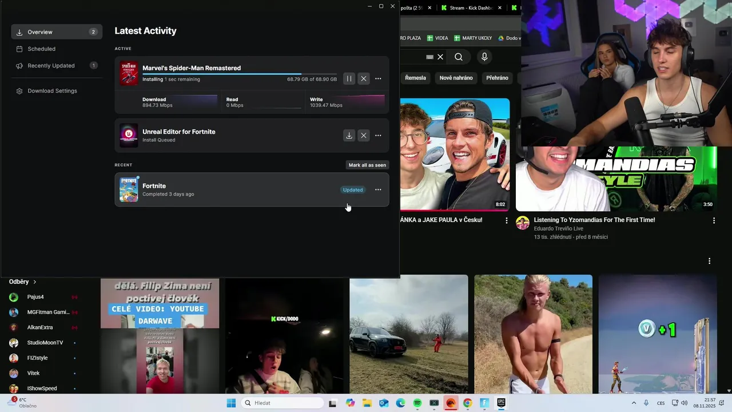Start YouTube voice search with microphone

click(x=484, y=57)
